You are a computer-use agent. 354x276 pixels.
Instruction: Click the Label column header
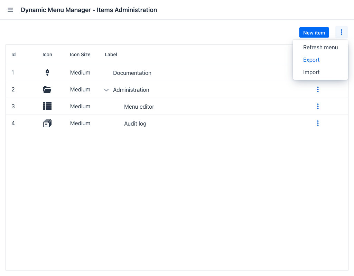[x=111, y=55]
